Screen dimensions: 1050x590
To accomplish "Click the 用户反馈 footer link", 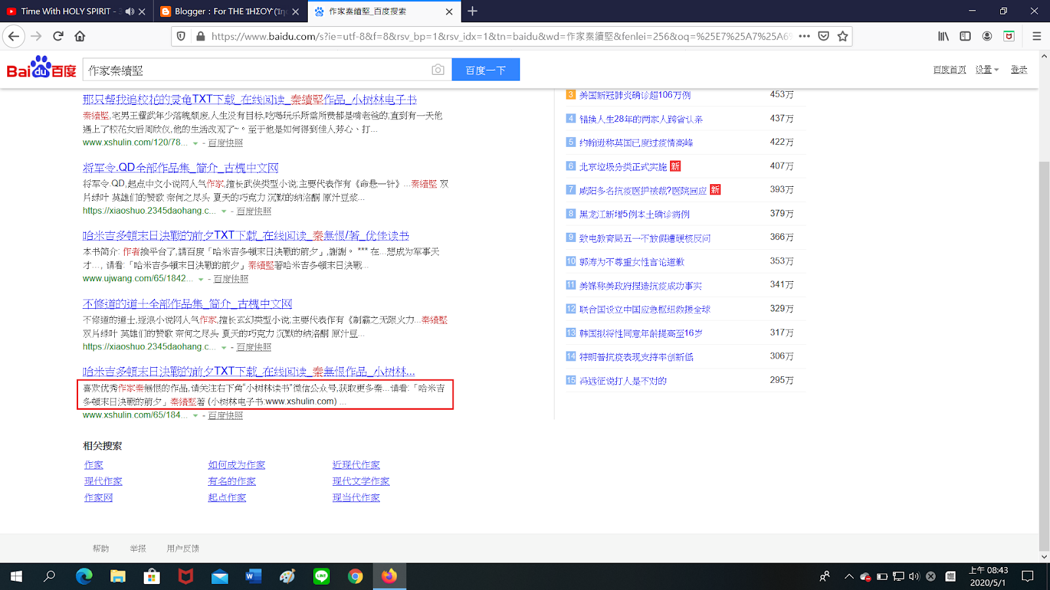I will 182,549.
